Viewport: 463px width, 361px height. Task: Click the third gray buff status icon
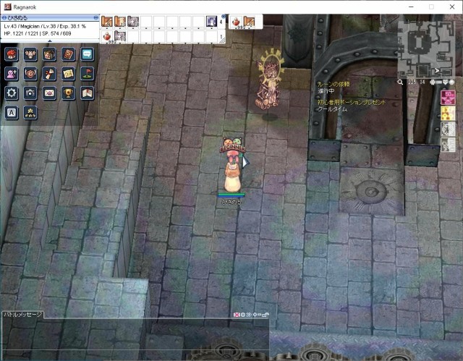click(x=448, y=129)
